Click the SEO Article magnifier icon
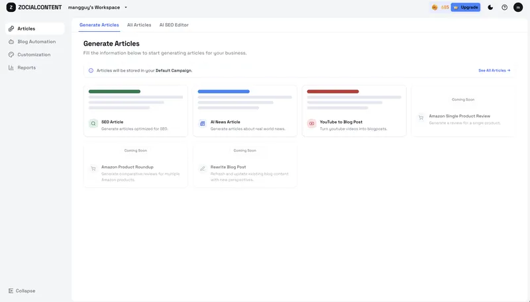The image size is (530, 302). pyautogui.click(x=93, y=124)
